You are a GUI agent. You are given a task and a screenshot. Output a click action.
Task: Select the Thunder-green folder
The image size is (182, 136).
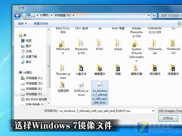[x=63, y=72]
